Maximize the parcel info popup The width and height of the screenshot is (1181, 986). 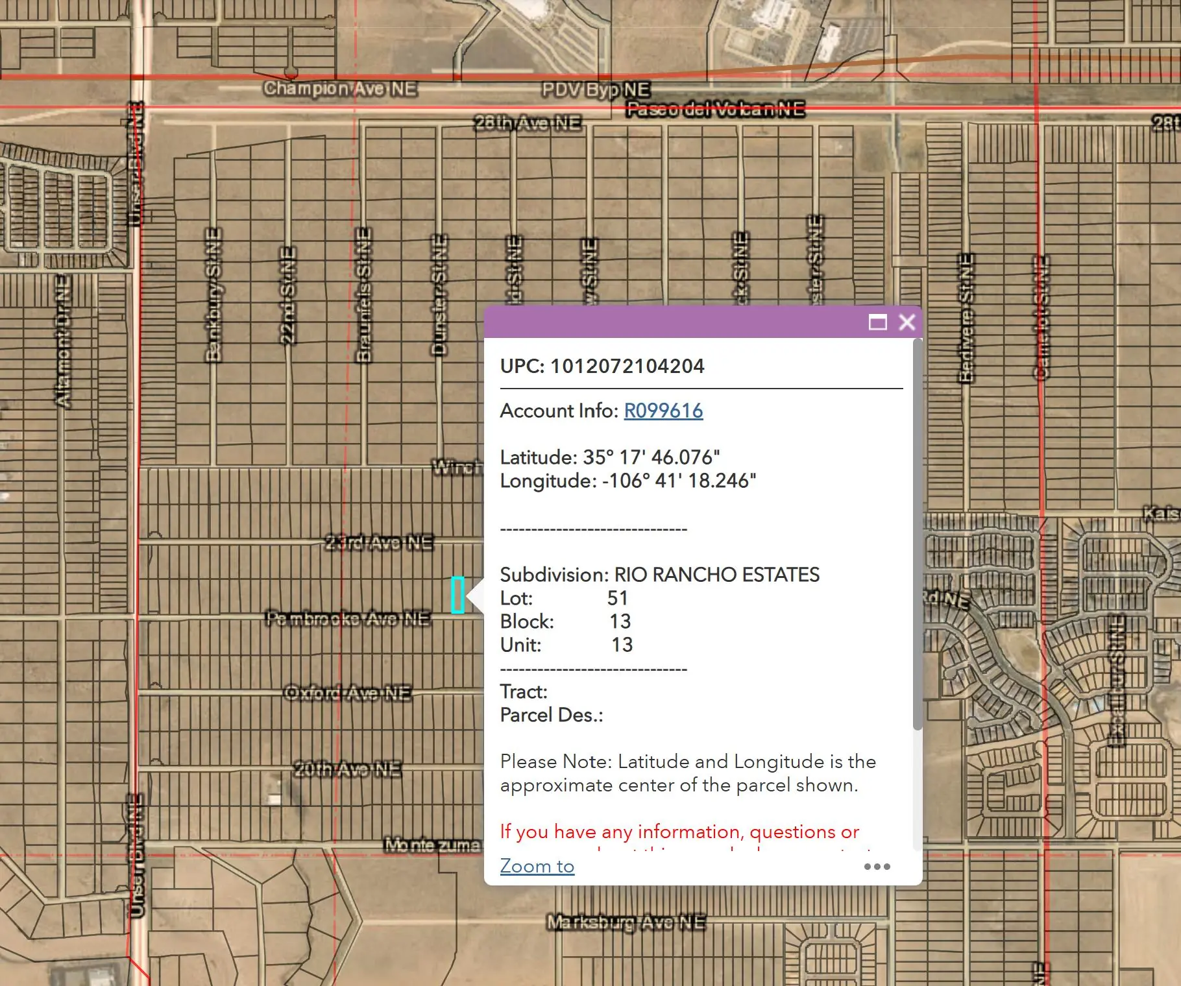tap(877, 322)
